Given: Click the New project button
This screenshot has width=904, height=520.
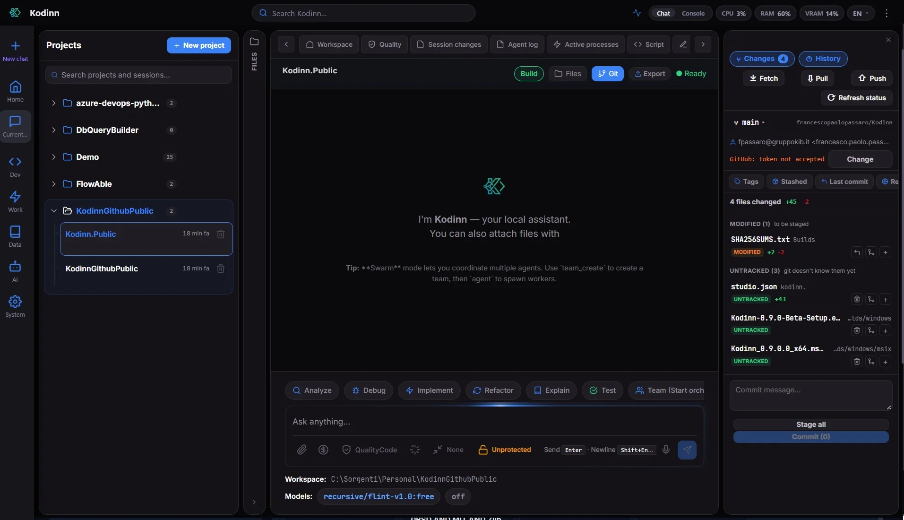Looking at the screenshot, I should [199, 45].
